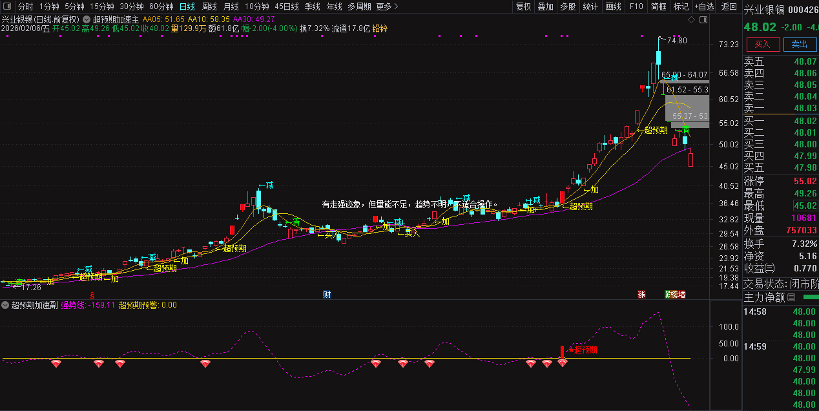The width and height of the screenshot is (819, 411).
Task: Switch to the 周线 weekly chart tab
Action: pos(209,6)
